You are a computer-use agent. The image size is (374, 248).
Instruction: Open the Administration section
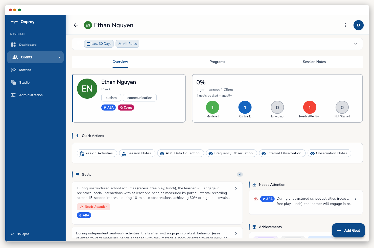coord(35,95)
